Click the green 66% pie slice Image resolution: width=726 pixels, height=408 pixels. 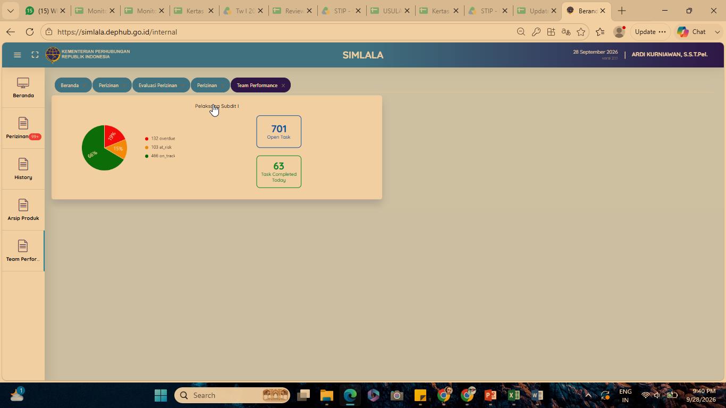pyautogui.click(x=95, y=154)
